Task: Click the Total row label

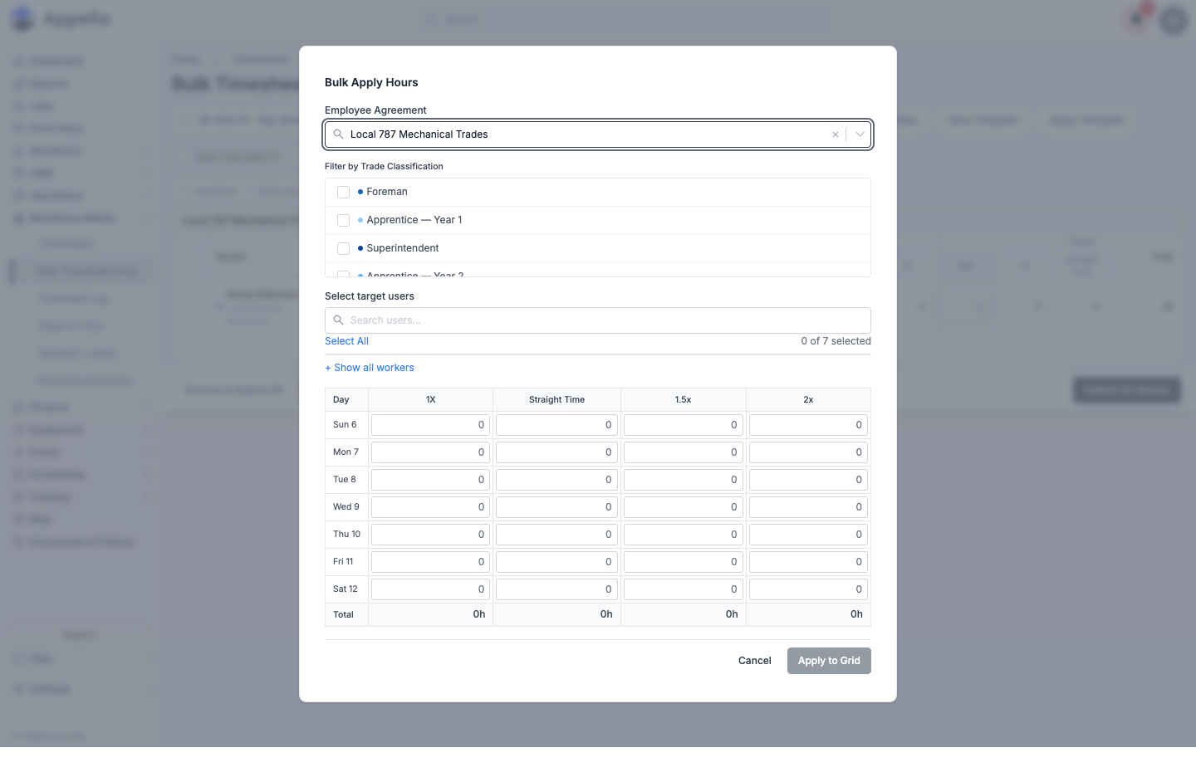Action: coord(343,615)
